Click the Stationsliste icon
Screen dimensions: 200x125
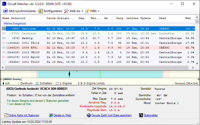click(x=141, y=115)
